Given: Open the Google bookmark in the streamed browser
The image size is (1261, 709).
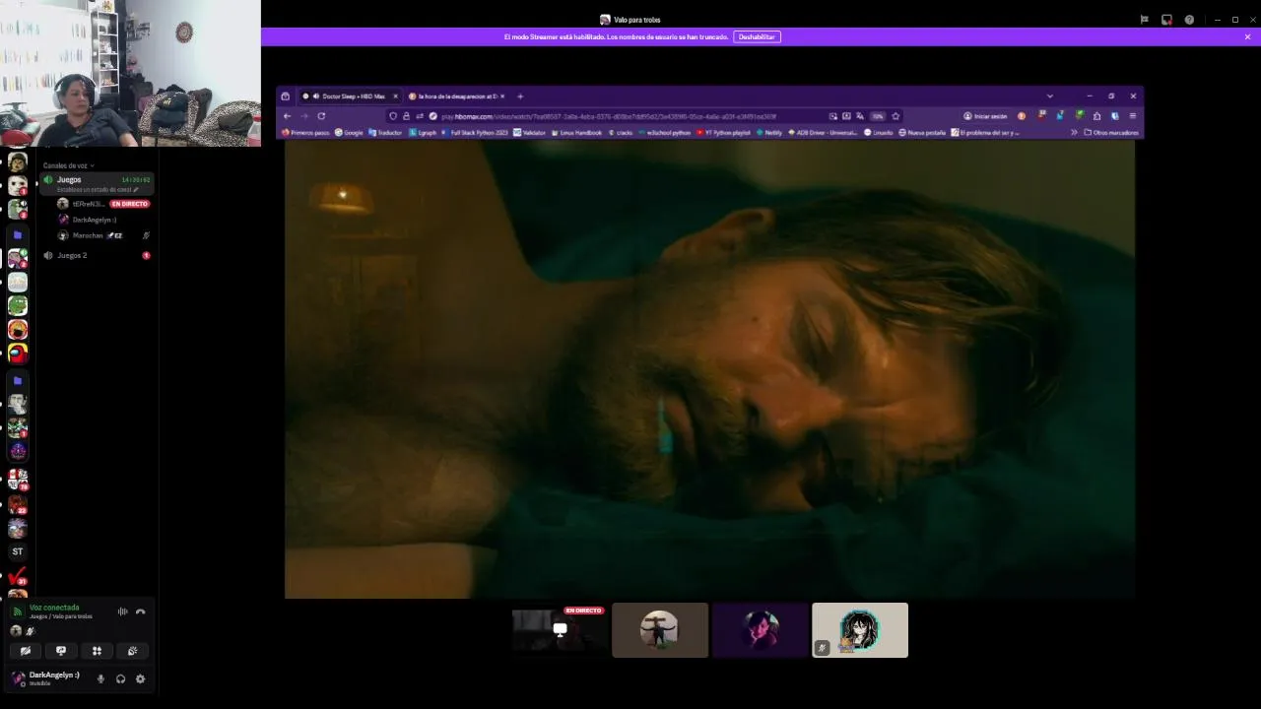Looking at the screenshot, I should pyautogui.click(x=349, y=132).
